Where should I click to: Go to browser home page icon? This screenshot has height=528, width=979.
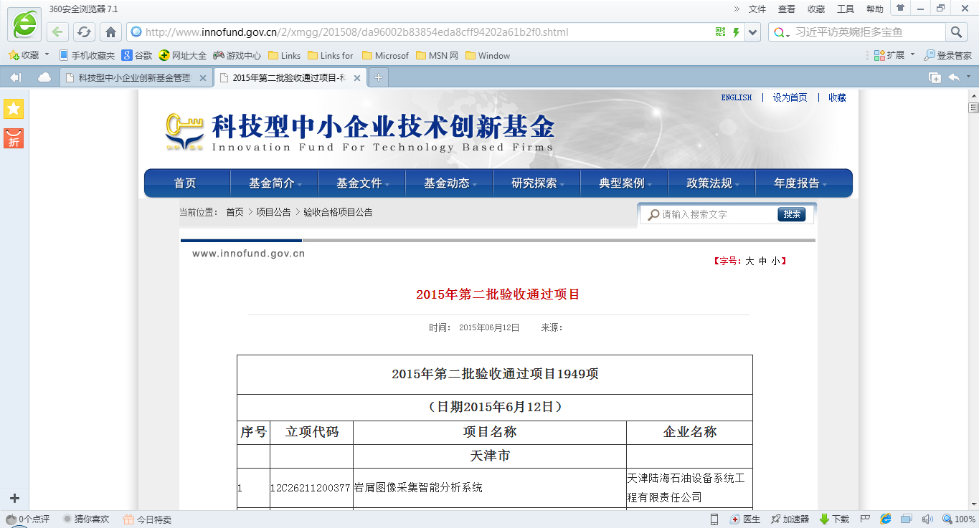(x=110, y=32)
